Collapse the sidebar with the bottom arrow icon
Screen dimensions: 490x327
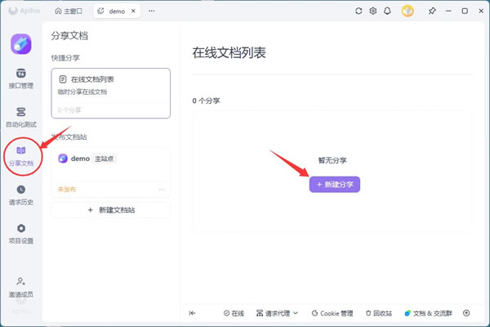coord(192,313)
